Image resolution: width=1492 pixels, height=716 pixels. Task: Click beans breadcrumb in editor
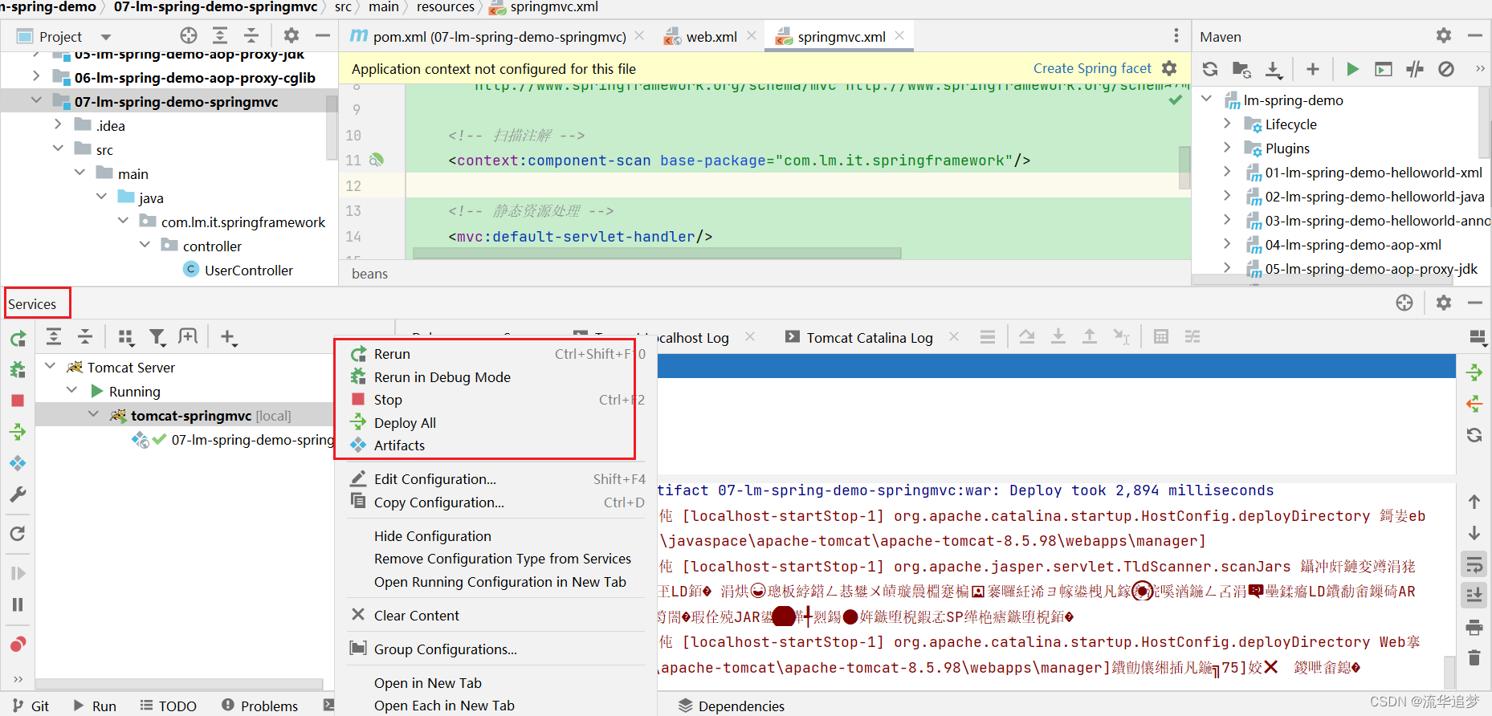(369, 274)
